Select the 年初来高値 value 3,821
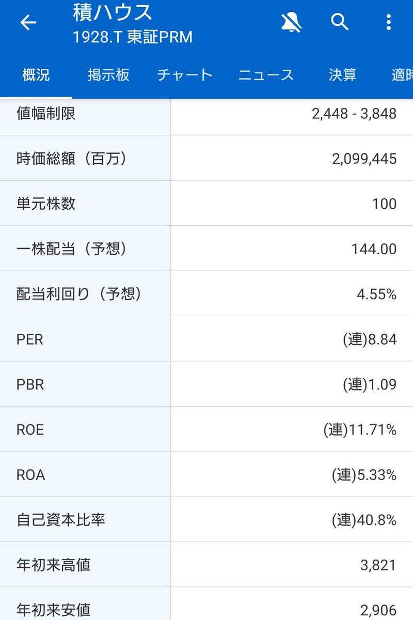The width and height of the screenshot is (413, 620). [x=379, y=565]
